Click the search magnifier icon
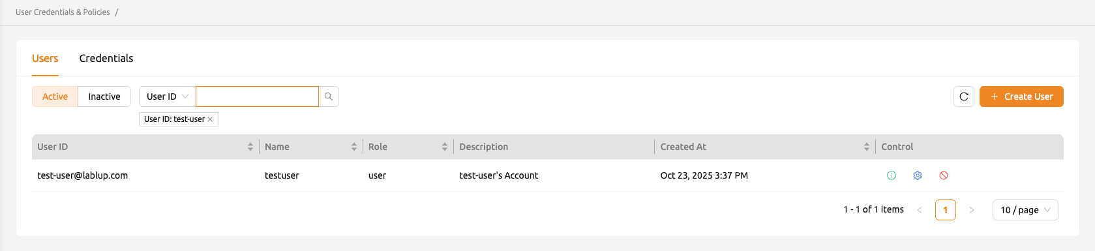Viewport: 1095px width, 251px height. [x=329, y=96]
